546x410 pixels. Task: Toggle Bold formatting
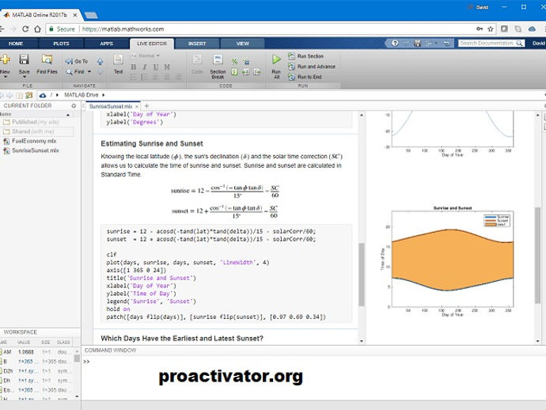[134, 66]
